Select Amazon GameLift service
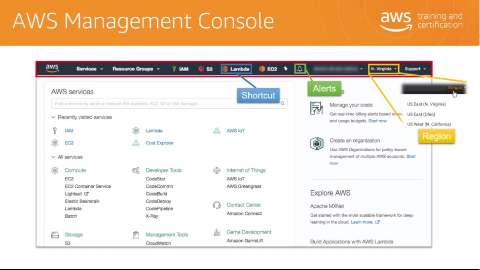 245,240
